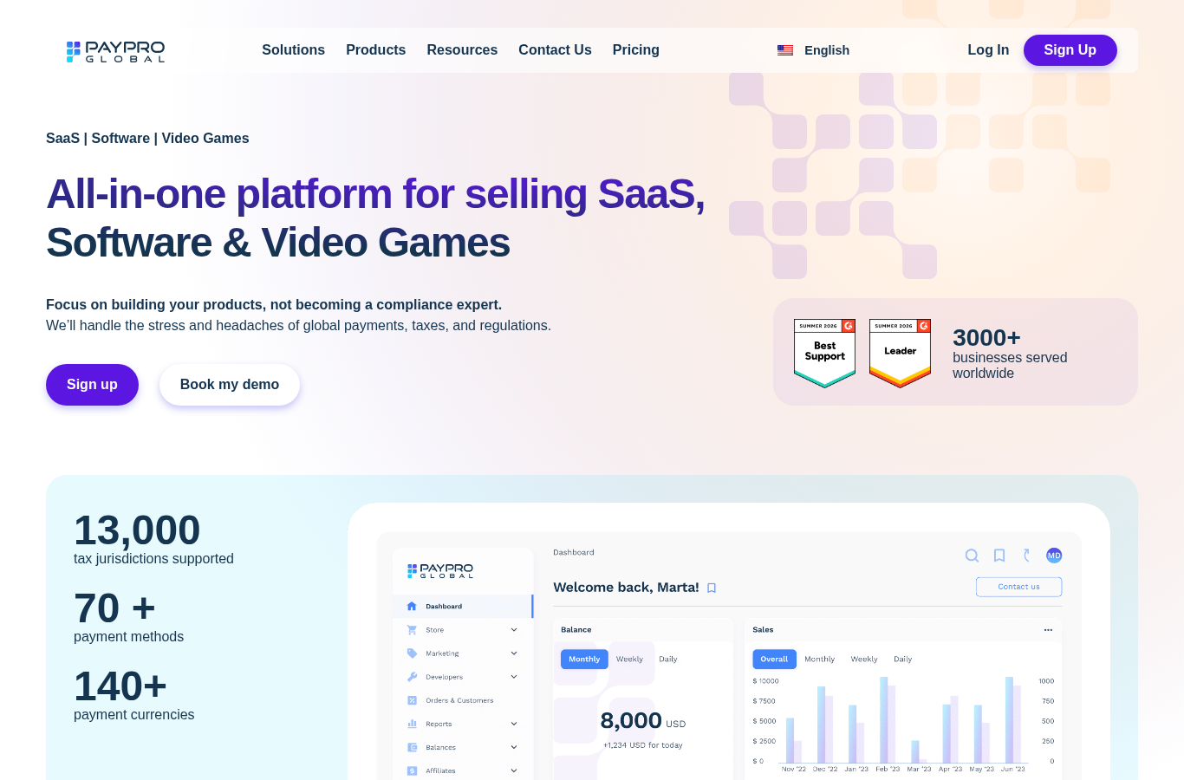1184x780 pixels.
Task: Go to Contact Us in the navigation
Action: tap(555, 50)
